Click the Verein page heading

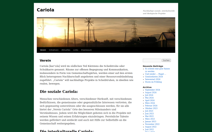(45, 61)
